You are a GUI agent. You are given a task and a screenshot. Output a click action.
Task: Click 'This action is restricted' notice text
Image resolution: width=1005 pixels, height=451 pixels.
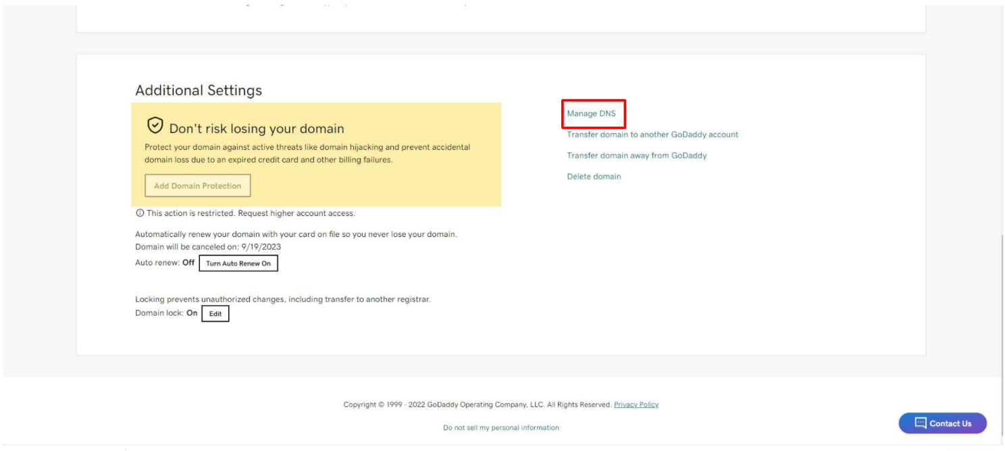pyautogui.click(x=251, y=213)
